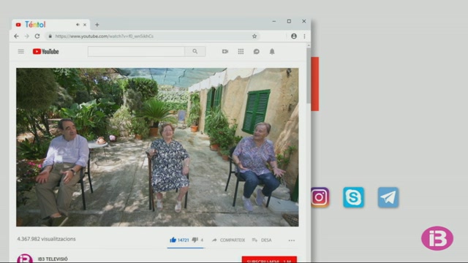Viewport: 468px width, 263px height.
Task: Click the URL address bar
Action: pyautogui.click(x=152, y=36)
